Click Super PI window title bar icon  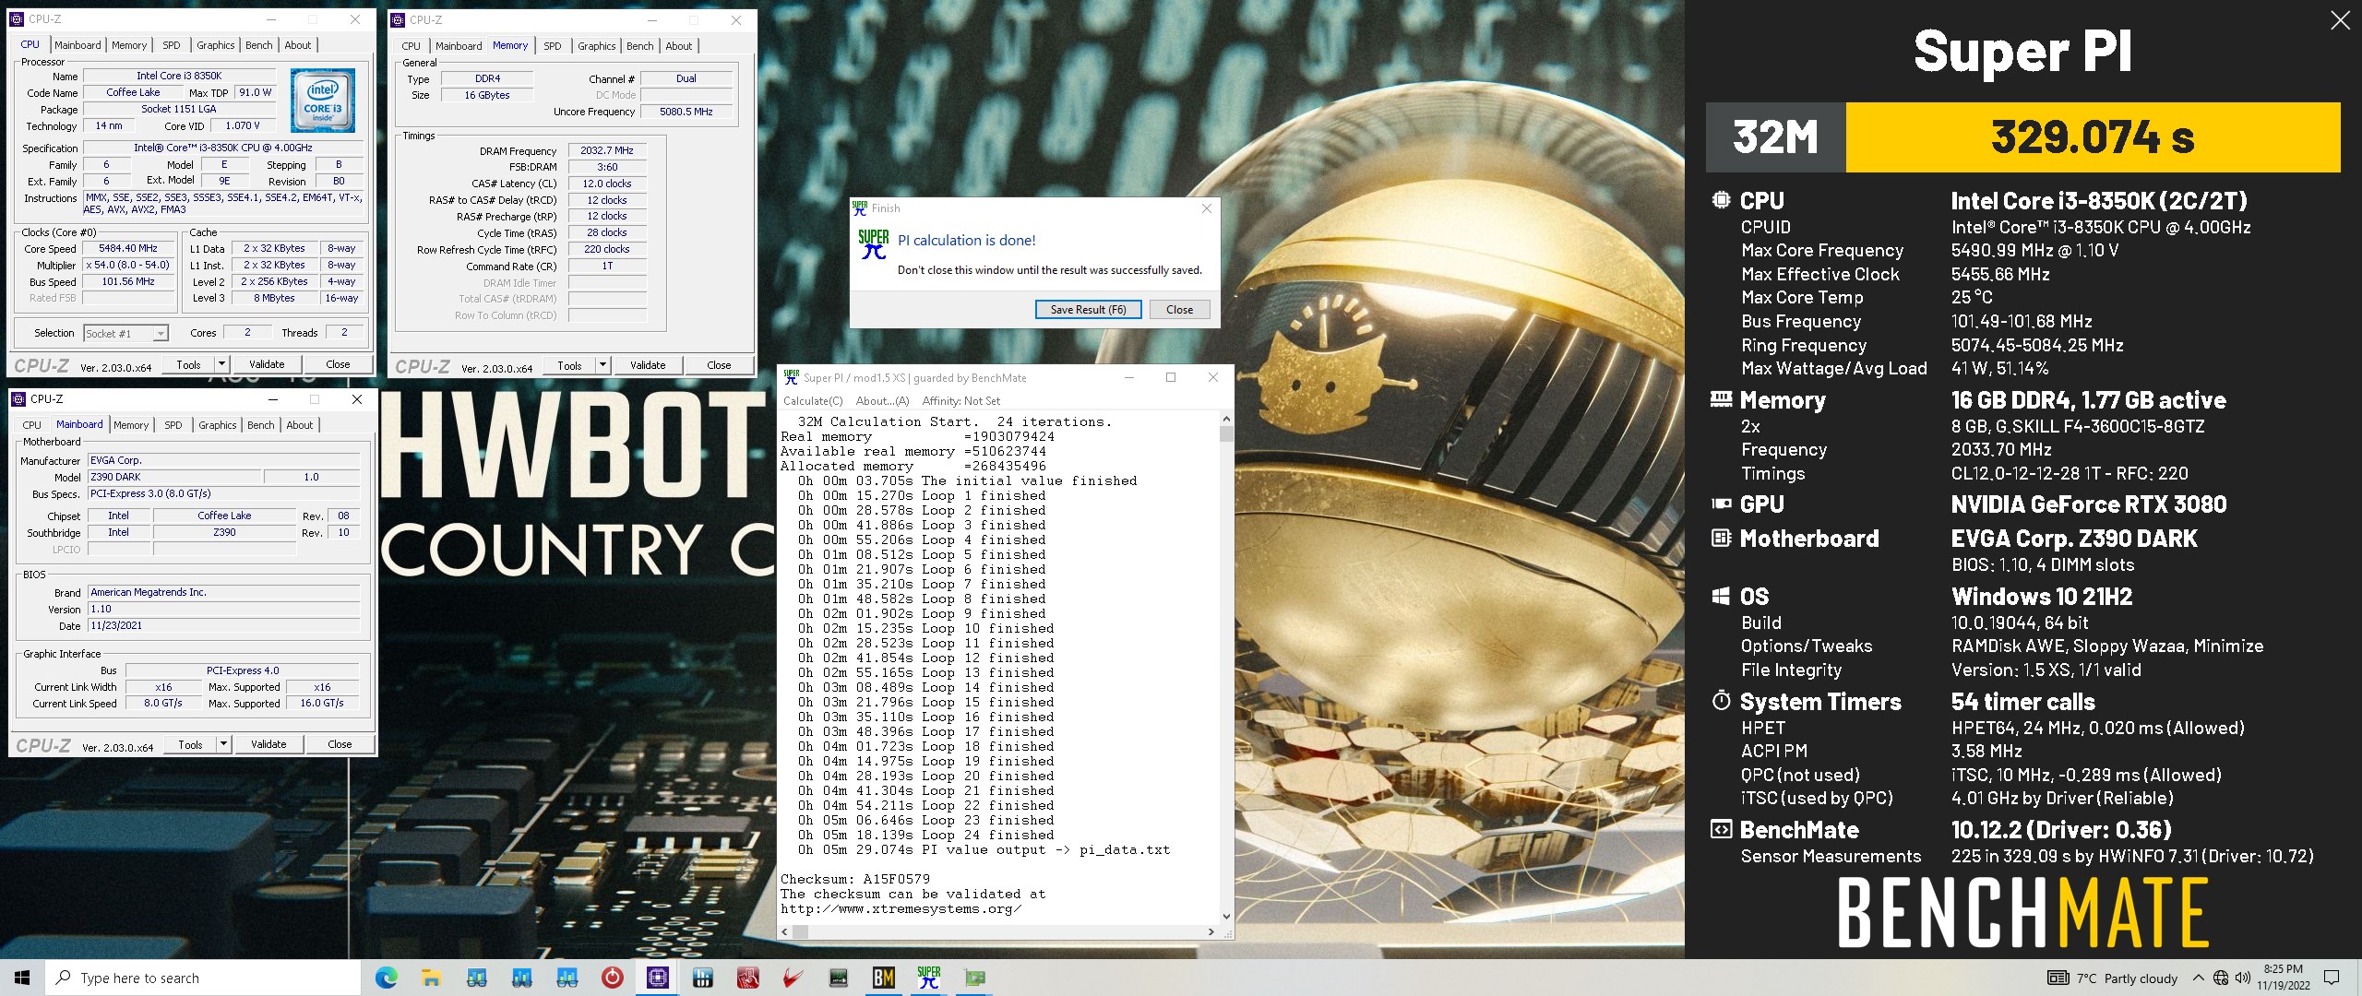point(792,377)
